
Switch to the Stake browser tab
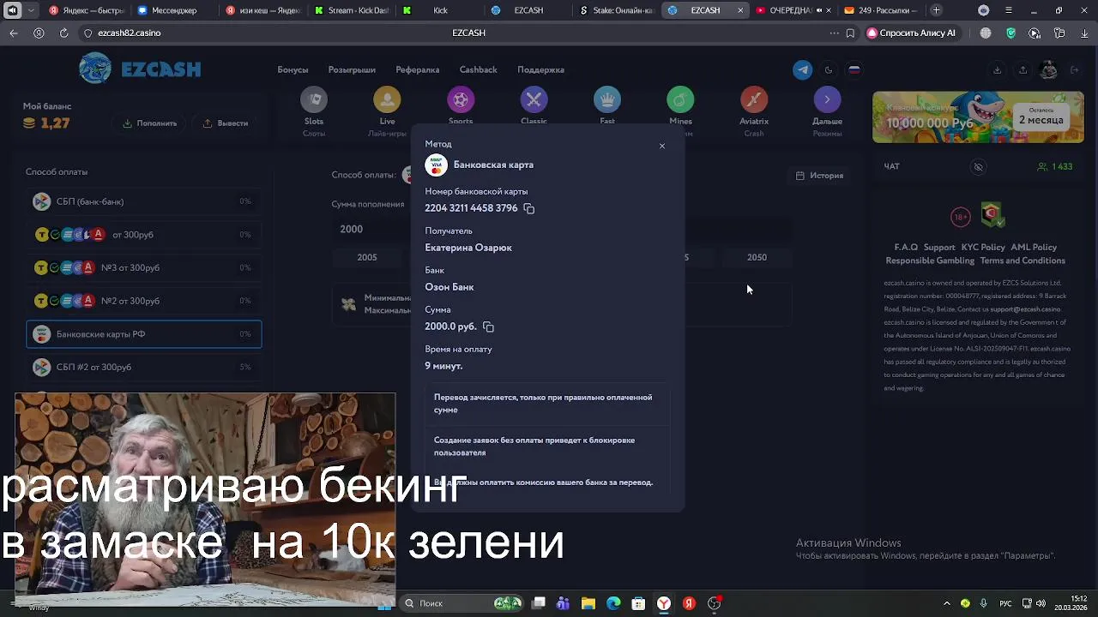click(x=617, y=10)
